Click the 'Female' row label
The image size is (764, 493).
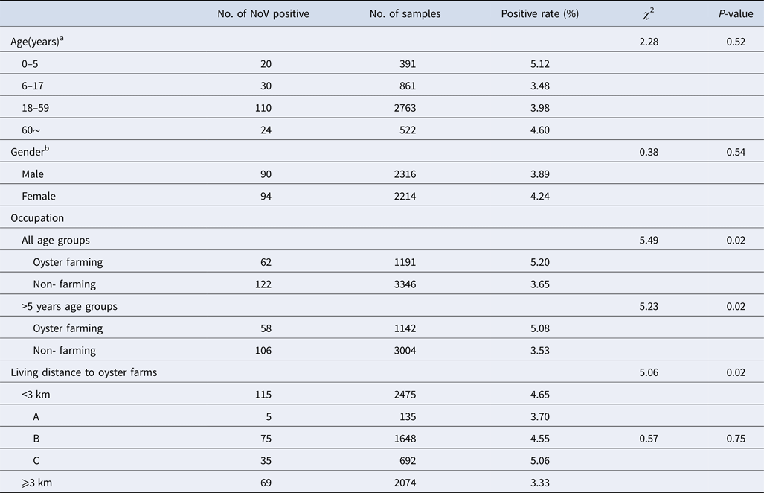click(39, 197)
